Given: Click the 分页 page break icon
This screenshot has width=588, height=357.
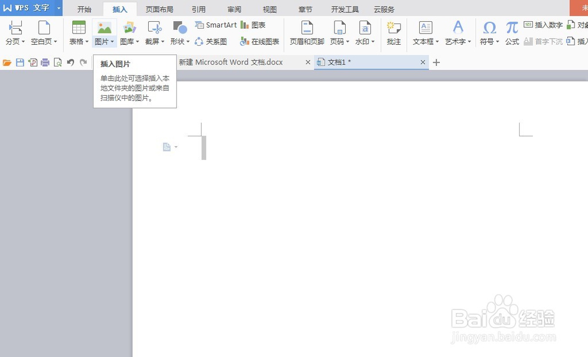Looking at the screenshot, I should click(x=15, y=28).
